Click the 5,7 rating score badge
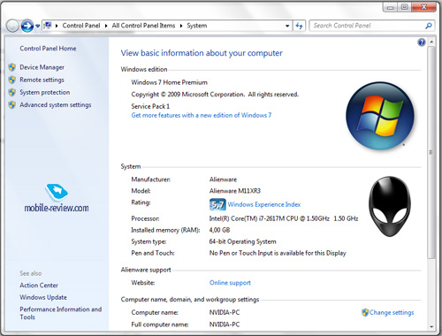The height and width of the screenshot is (336, 442). coord(217,204)
